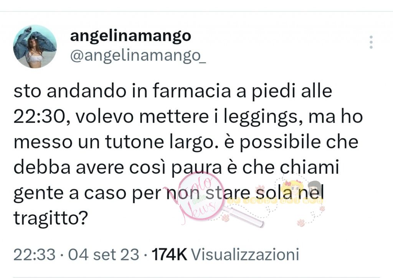The height and width of the screenshot is (278, 393).
Task: Open the angelinamango display name link
Action: pos(130,36)
